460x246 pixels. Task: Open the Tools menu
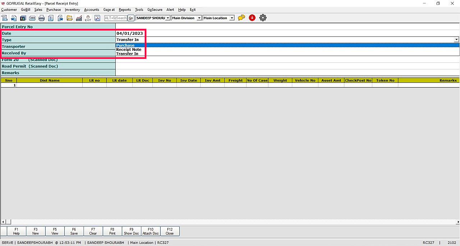point(139,10)
